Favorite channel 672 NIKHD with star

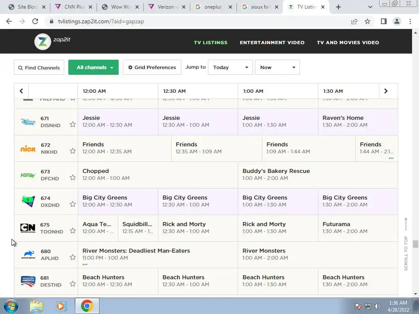point(73,151)
